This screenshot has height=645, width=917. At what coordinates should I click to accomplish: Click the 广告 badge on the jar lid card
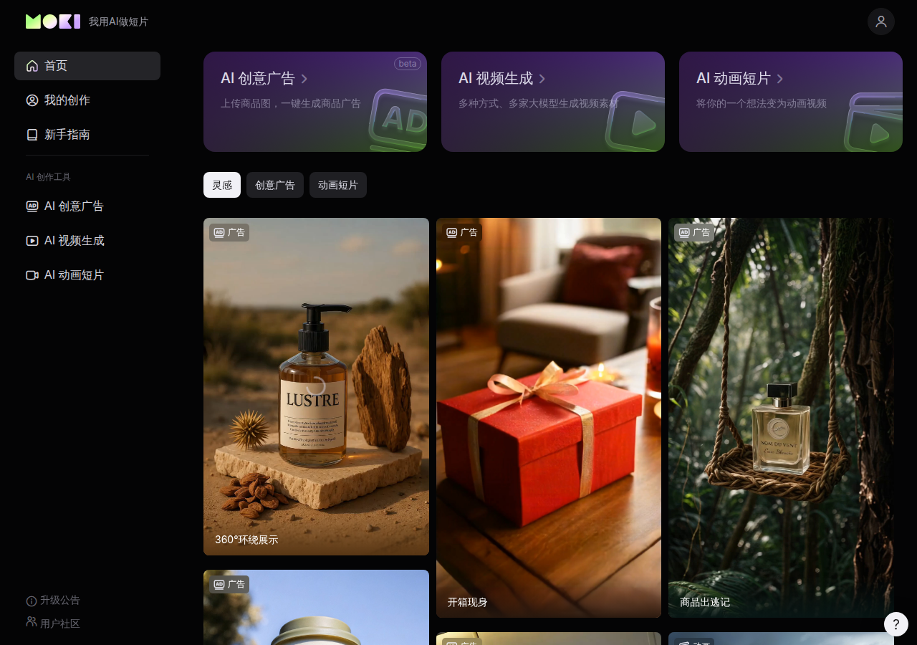(x=229, y=584)
